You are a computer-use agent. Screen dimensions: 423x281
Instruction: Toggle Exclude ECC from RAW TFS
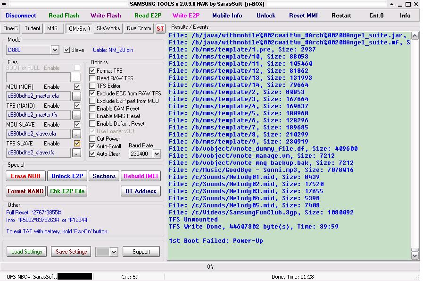point(92,94)
